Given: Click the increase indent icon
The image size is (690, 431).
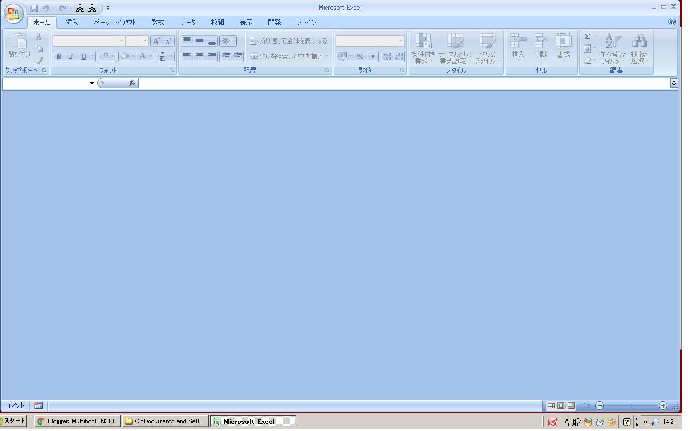Looking at the screenshot, I should [238, 56].
